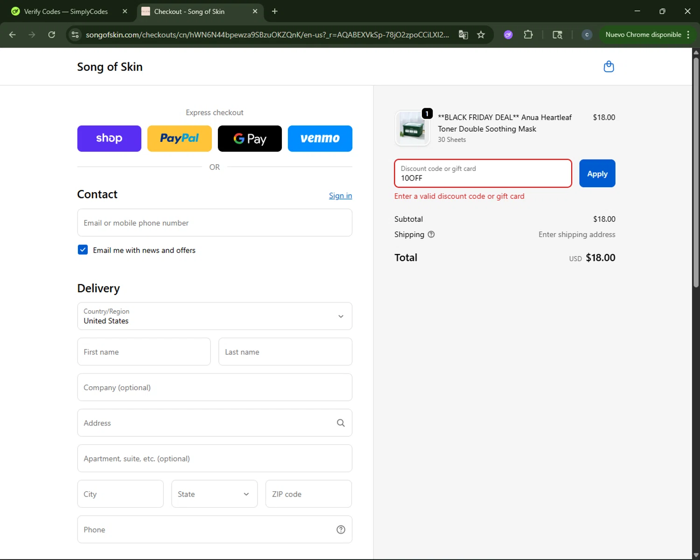Click the 'Enter shipping address' text
This screenshot has height=560, width=700.
[x=577, y=234]
